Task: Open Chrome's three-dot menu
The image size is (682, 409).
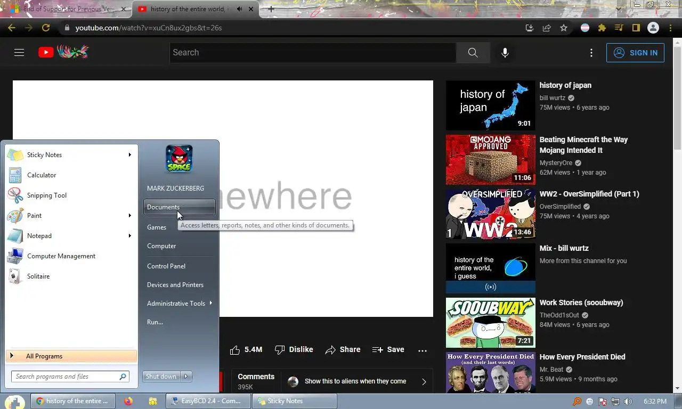Action: [671, 28]
